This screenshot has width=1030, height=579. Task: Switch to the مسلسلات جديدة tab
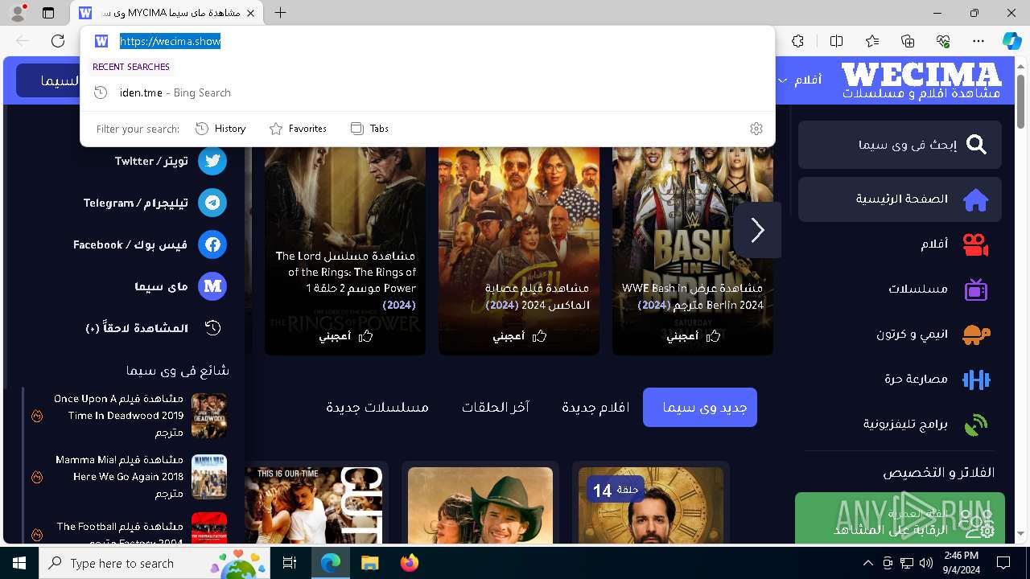point(377,407)
